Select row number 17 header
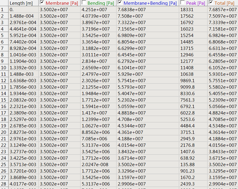The width and height of the screenshot is (238, 189). (x=4, y=113)
